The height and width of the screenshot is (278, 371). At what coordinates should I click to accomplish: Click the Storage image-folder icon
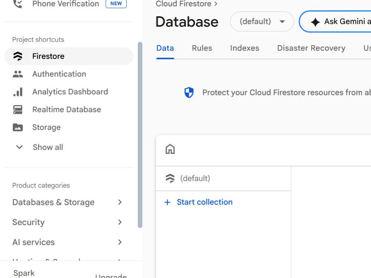click(18, 127)
